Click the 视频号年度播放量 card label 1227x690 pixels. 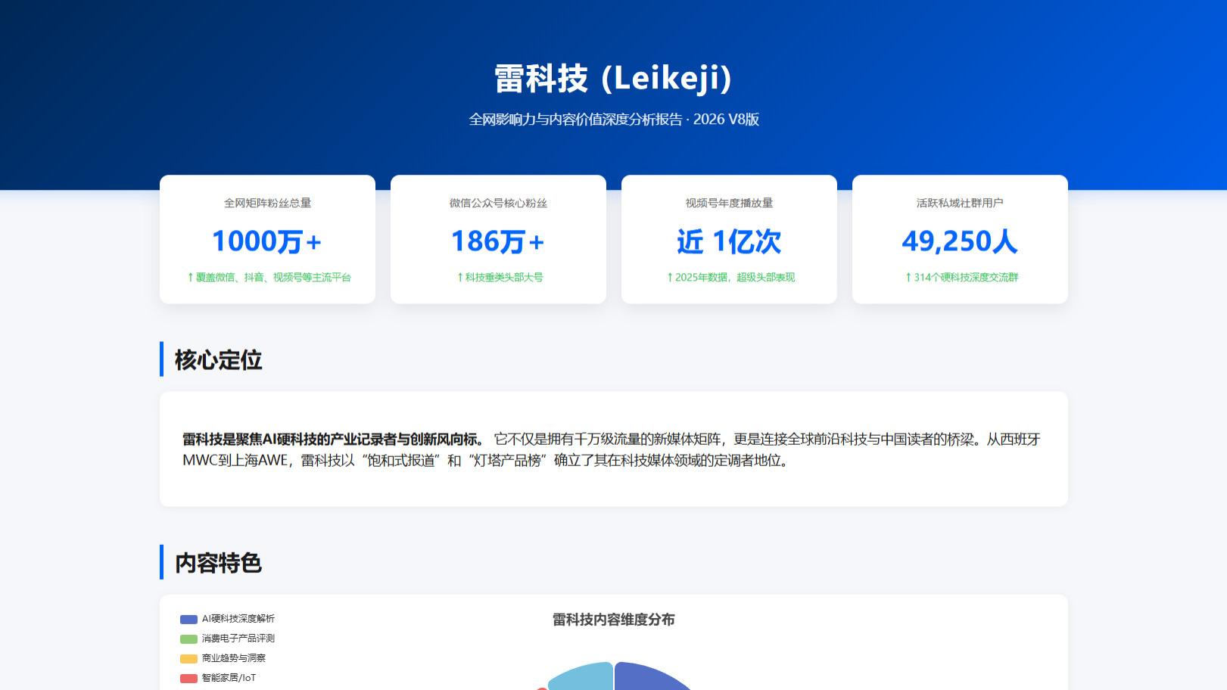(729, 203)
